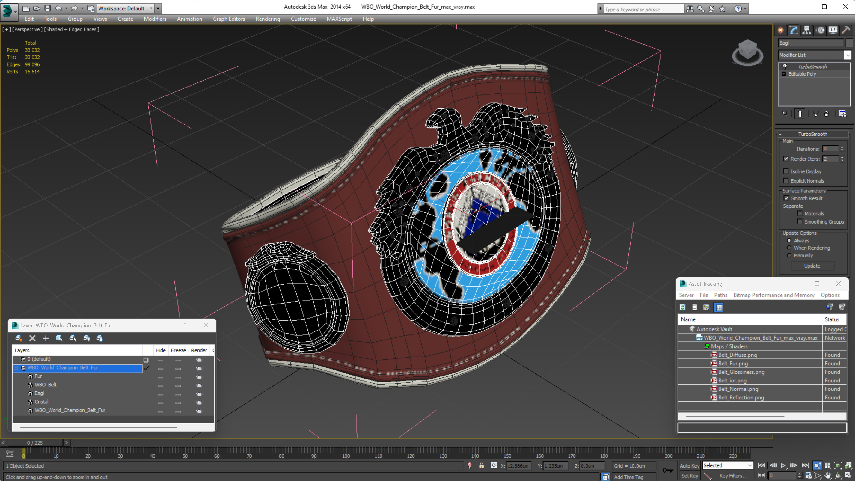Image resolution: width=855 pixels, height=481 pixels.
Task: Open the Utilities command panel tab
Action: click(x=846, y=31)
